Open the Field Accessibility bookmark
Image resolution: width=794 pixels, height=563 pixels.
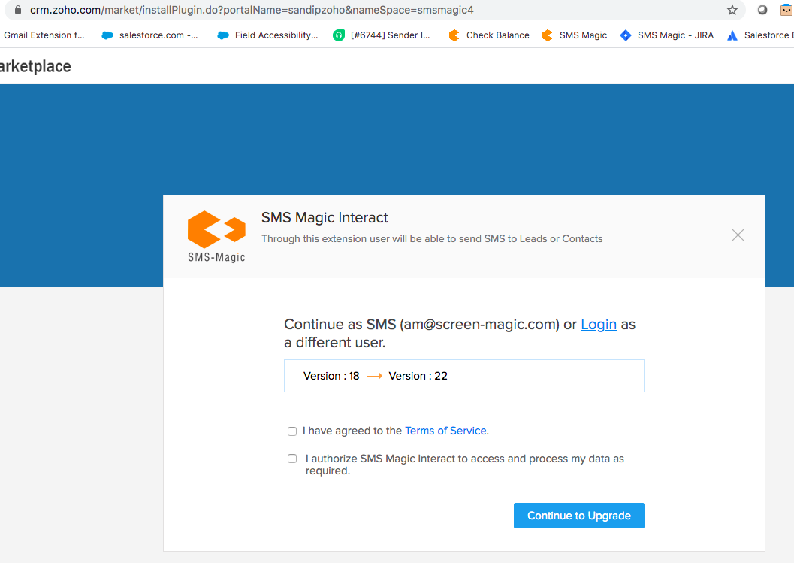[x=267, y=35]
